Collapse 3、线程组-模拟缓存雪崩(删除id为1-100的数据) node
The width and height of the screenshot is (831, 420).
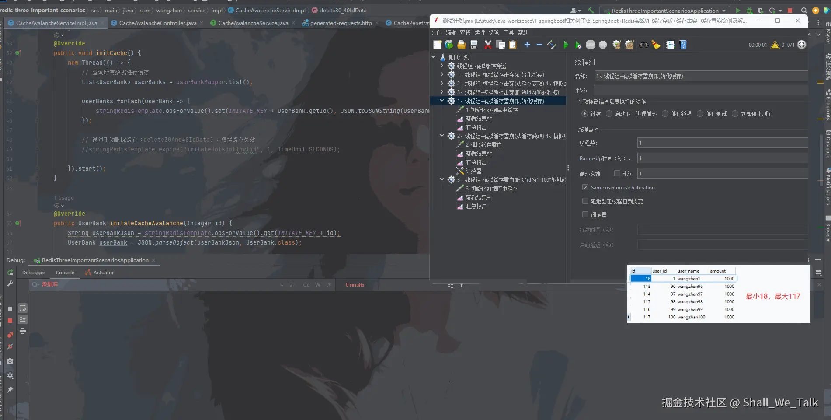pos(442,179)
